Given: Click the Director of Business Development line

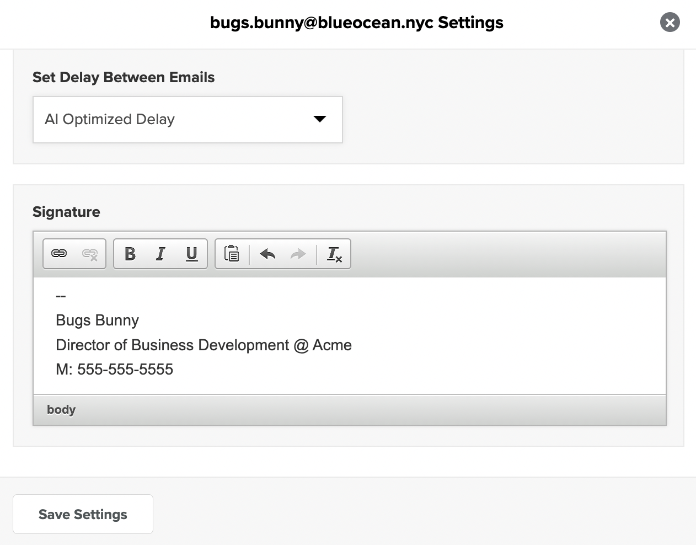Looking at the screenshot, I should (204, 345).
